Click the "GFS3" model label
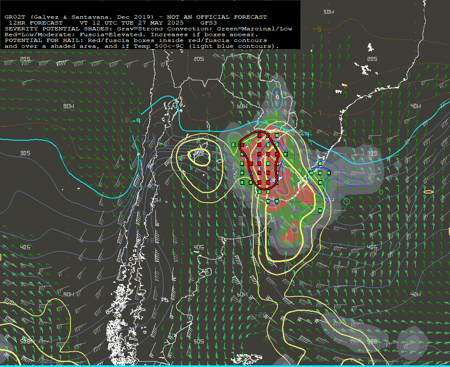Image resolution: width=450 pixels, height=367 pixels. 209,23
